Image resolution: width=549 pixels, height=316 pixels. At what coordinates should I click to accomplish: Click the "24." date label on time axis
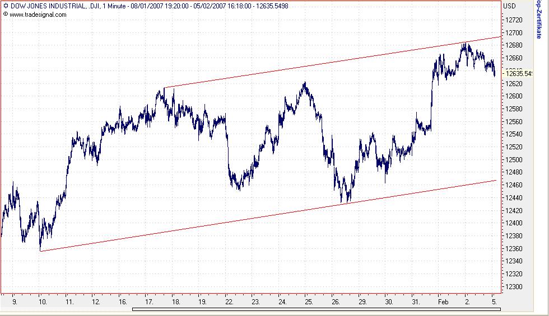click(x=282, y=301)
